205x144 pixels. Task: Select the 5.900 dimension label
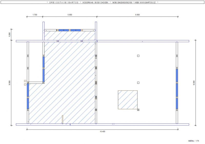pyautogui.click(x=70, y=15)
